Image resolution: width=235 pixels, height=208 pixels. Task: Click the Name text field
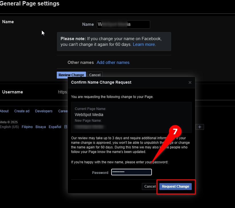pyautogui.click(x=123, y=24)
